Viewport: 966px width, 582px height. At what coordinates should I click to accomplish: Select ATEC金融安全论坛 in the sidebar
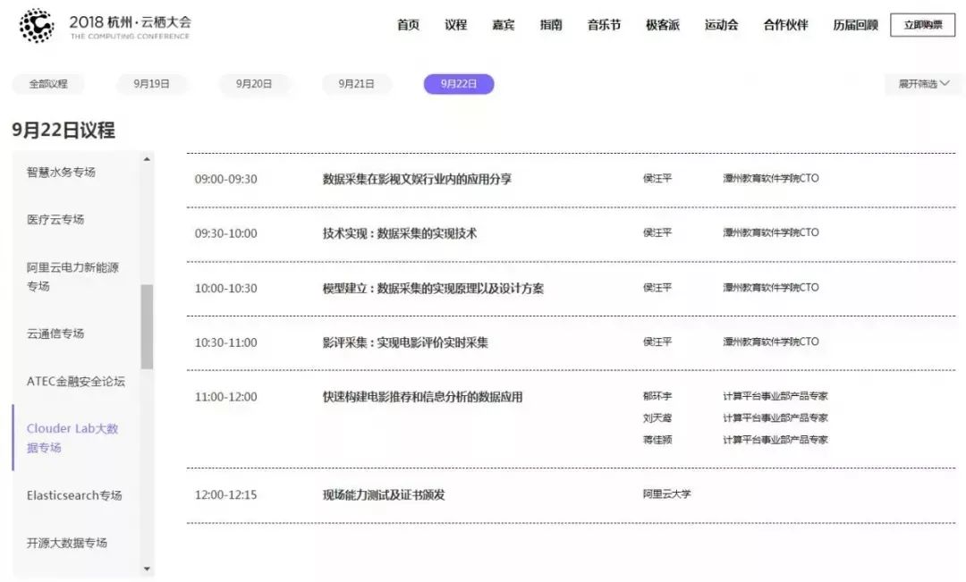tap(76, 381)
